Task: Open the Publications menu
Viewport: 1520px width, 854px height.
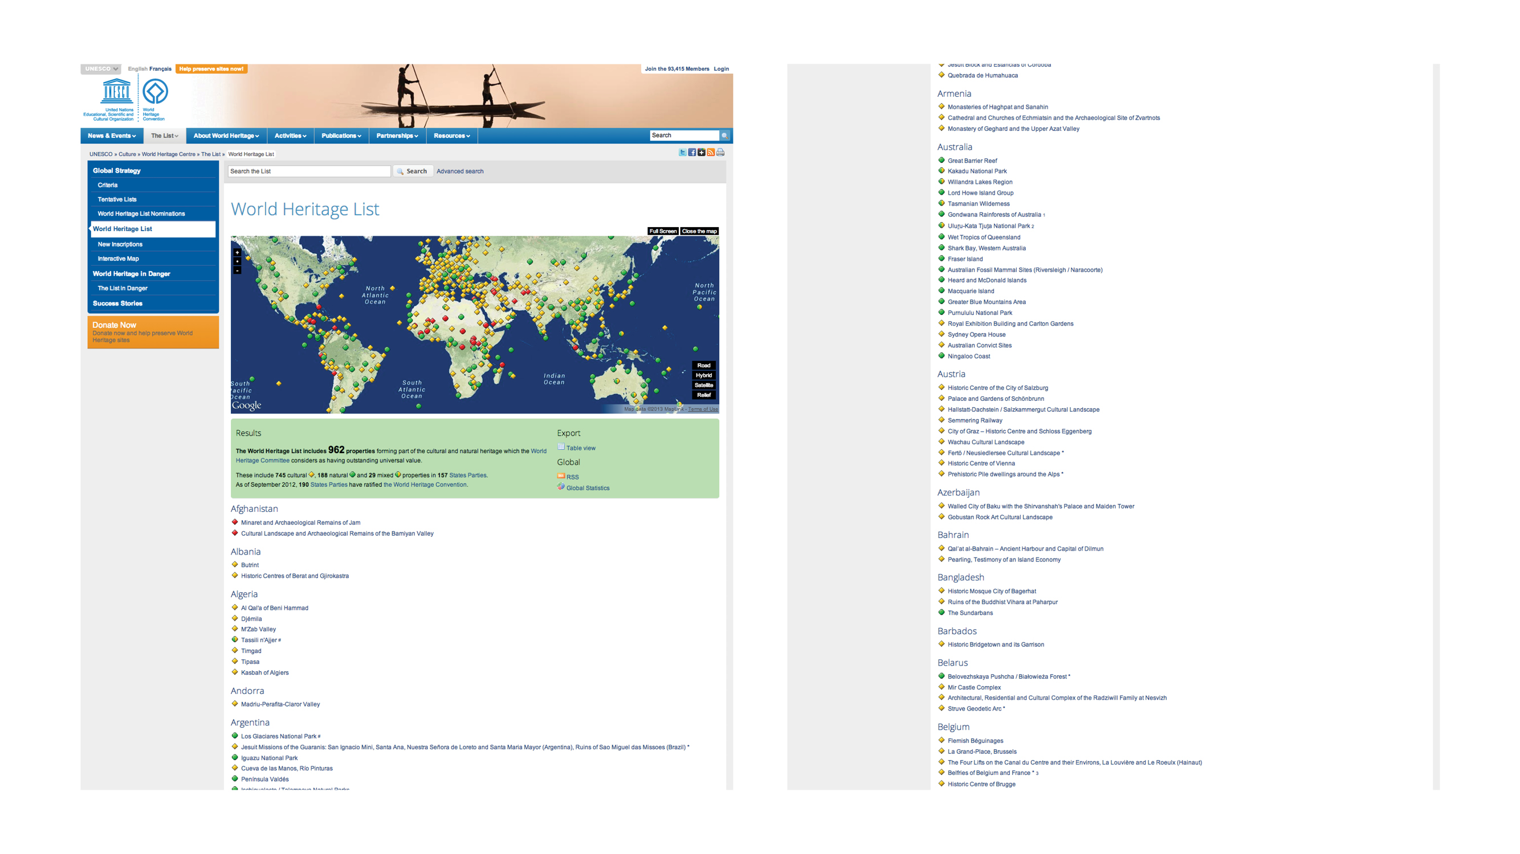Action: click(341, 136)
